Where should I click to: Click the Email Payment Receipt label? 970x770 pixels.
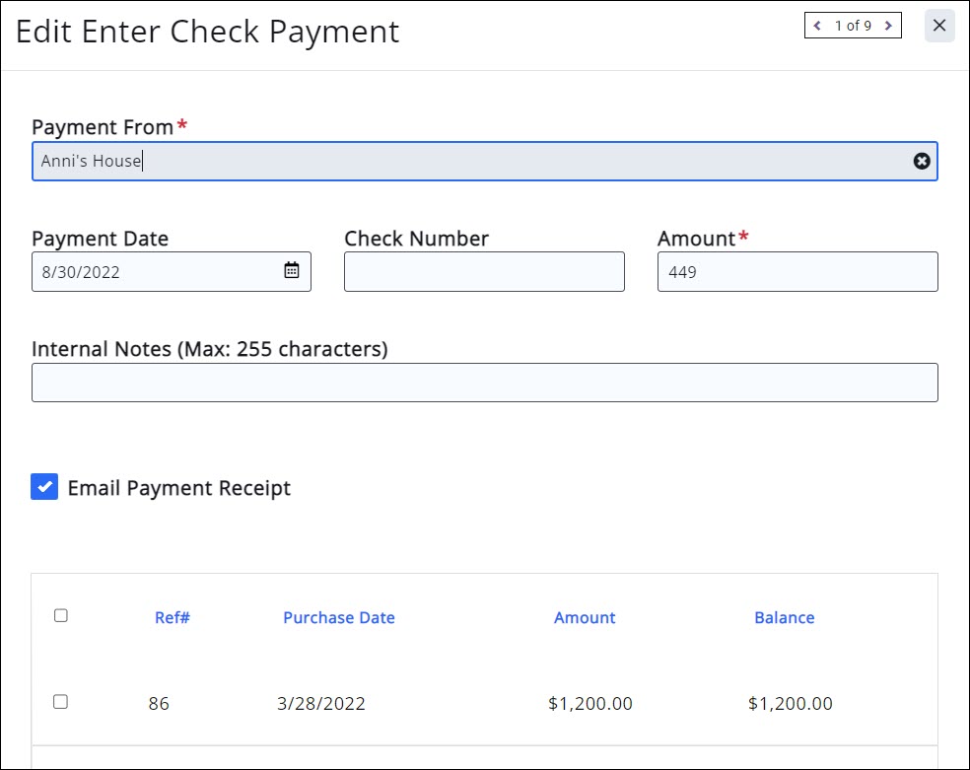(179, 488)
